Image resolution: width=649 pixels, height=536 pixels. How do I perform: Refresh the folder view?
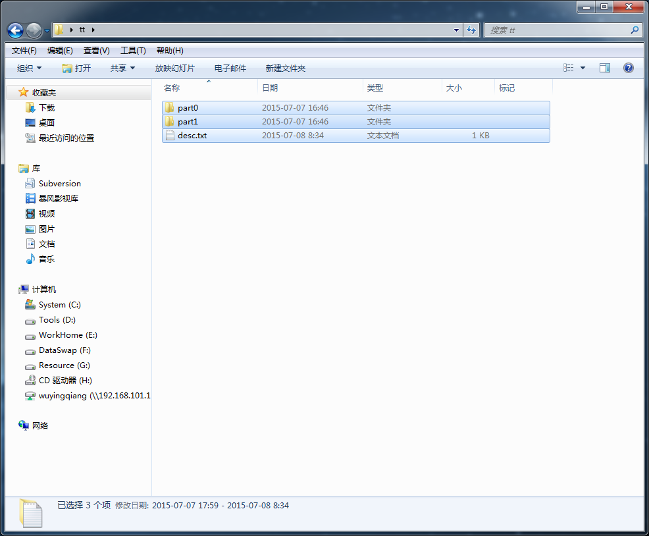471,30
